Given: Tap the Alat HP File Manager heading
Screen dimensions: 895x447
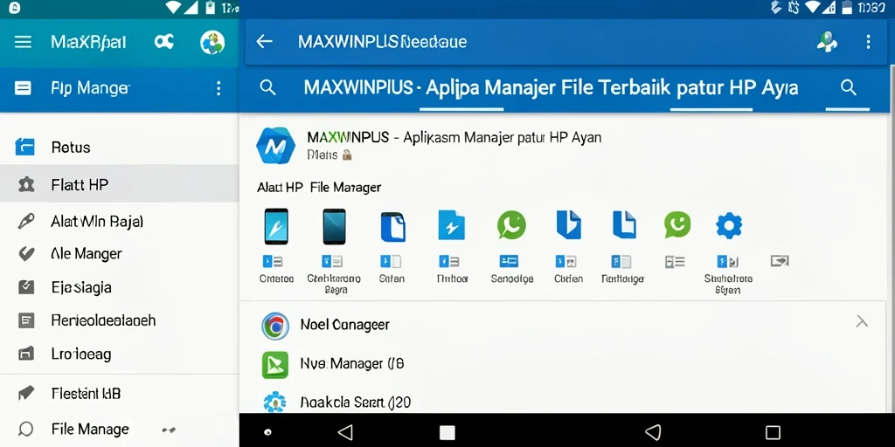Looking at the screenshot, I should click(x=318, y=187).
